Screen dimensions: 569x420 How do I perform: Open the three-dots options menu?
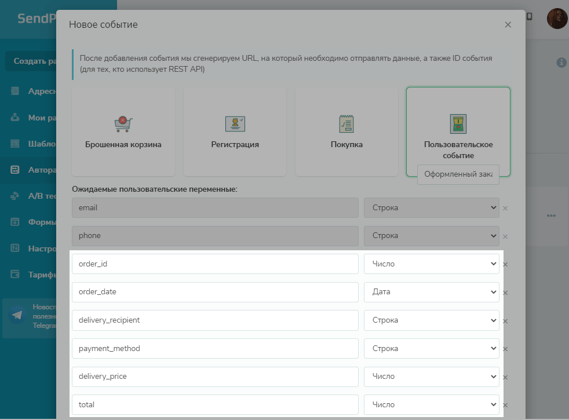click(x=551, y=216)
